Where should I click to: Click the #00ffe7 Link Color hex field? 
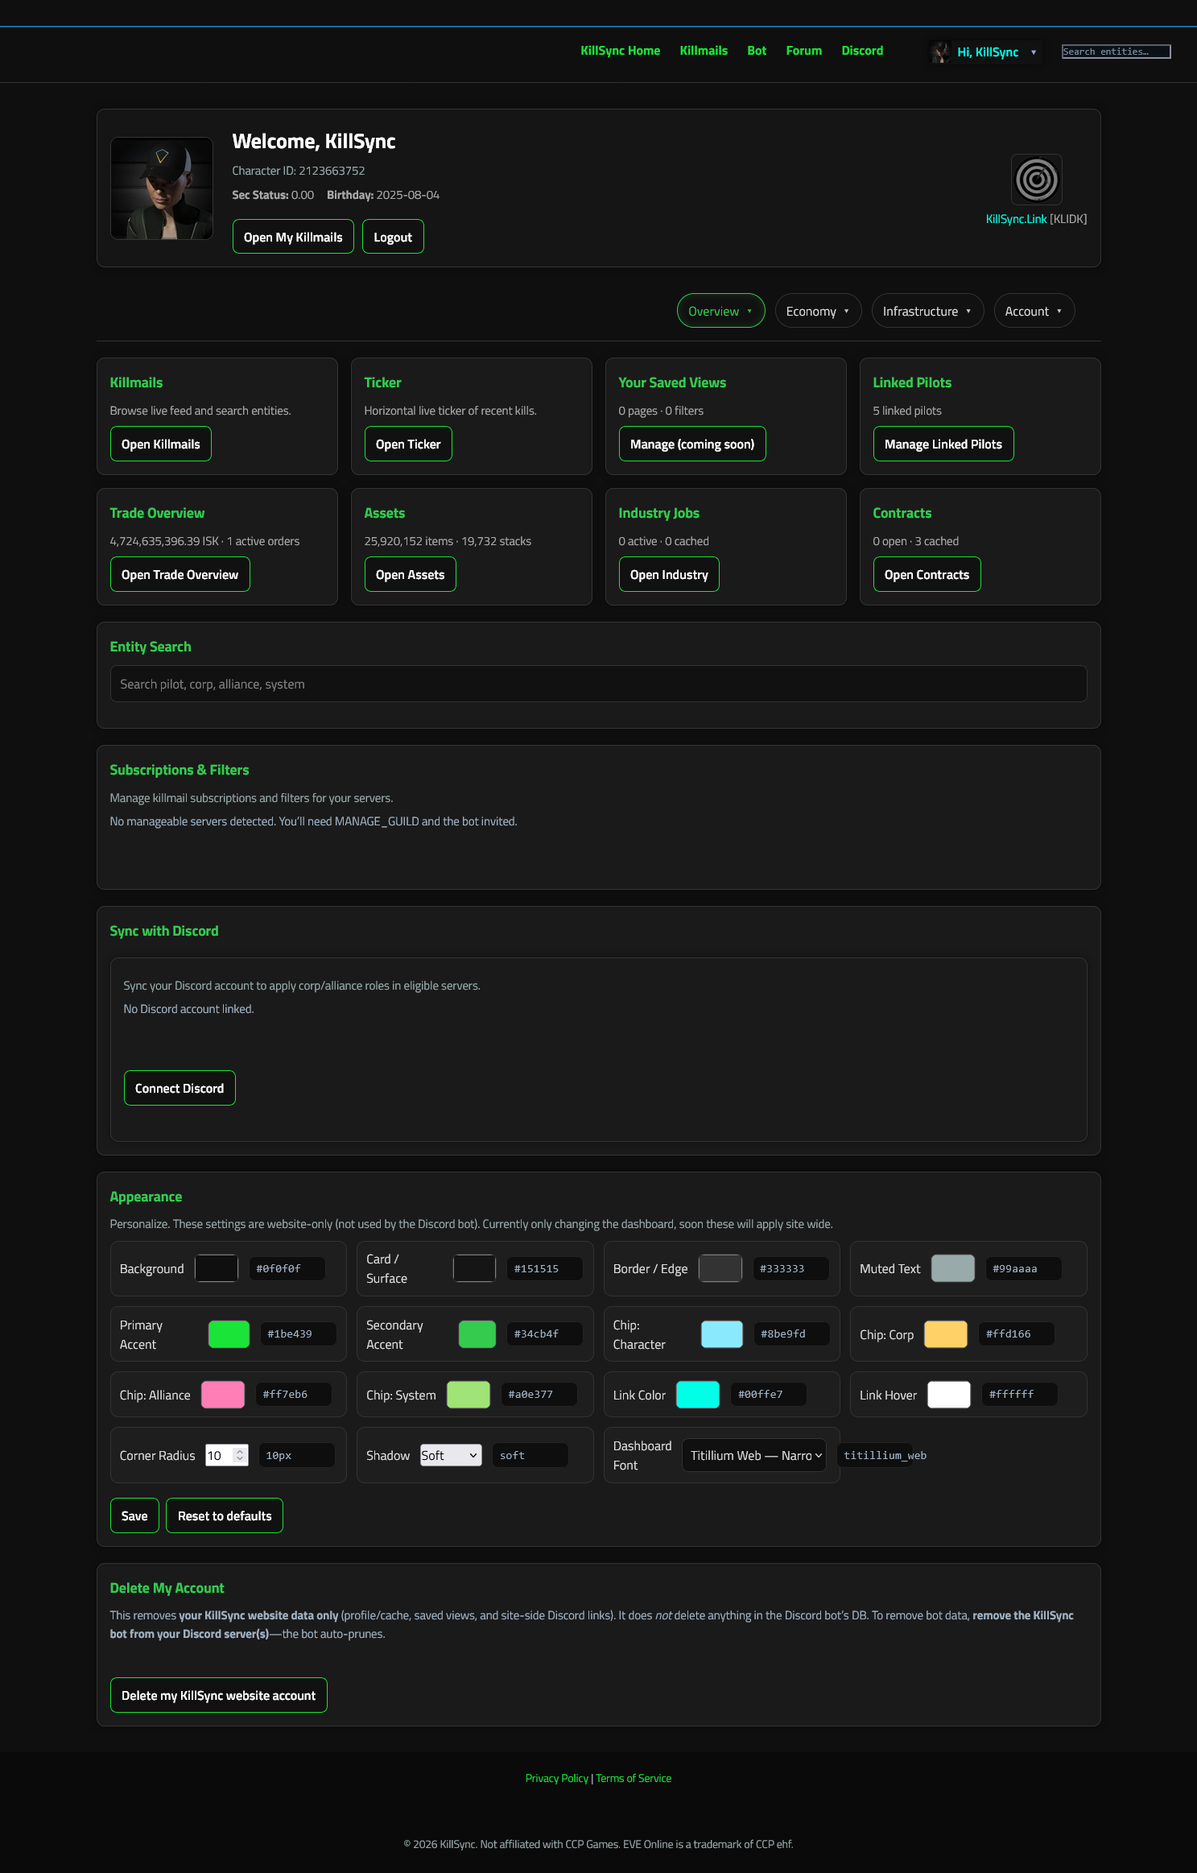pyautogui.click(x=768, y=1394)
